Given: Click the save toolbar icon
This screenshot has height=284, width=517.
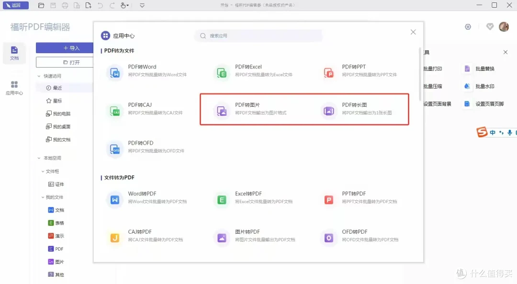Looking at the screenshot, I should [53, 5].
